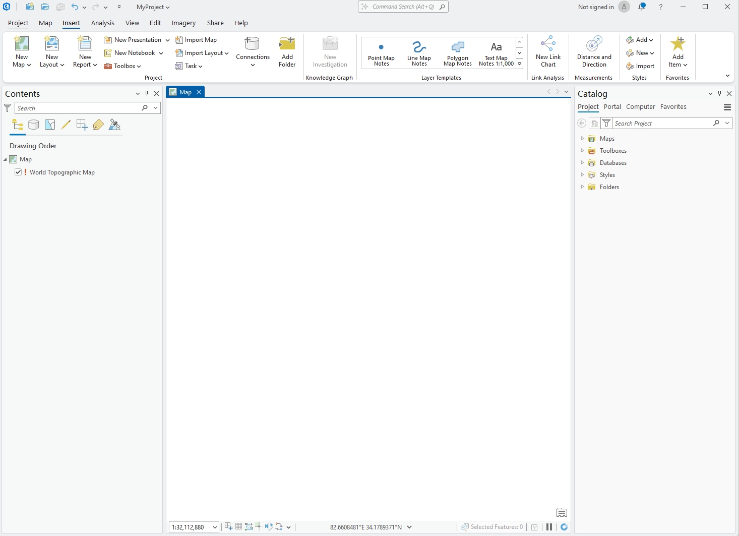
Task: Open the Analysis ribbon tab
Action: coord(102,23)
